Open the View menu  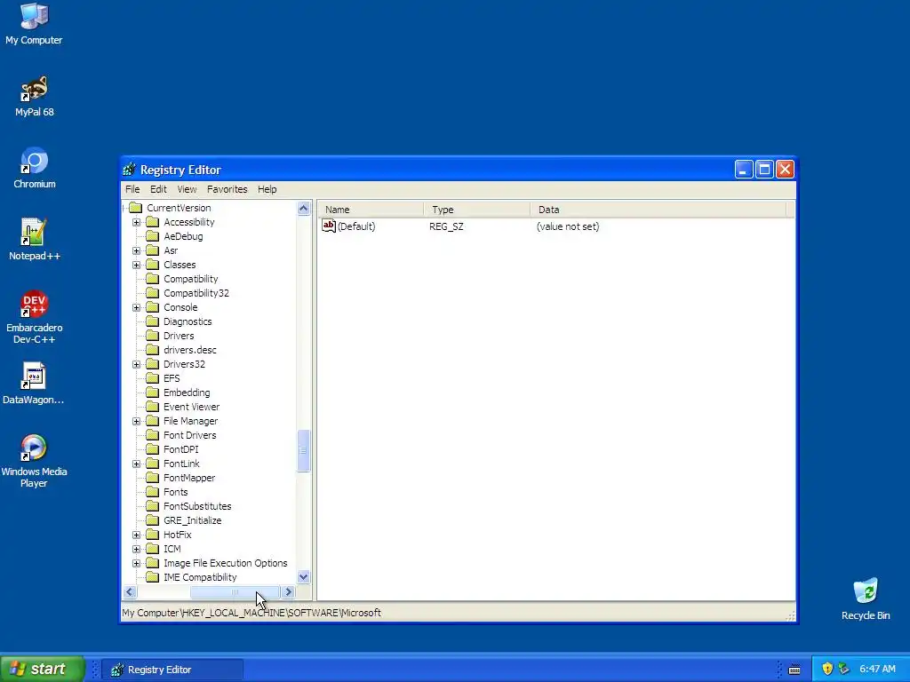pyautogui.click(x=187, y=189)
